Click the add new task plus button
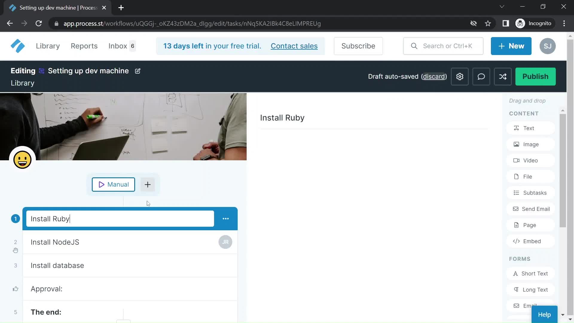574x323 pixels. (x=148, y=184)
